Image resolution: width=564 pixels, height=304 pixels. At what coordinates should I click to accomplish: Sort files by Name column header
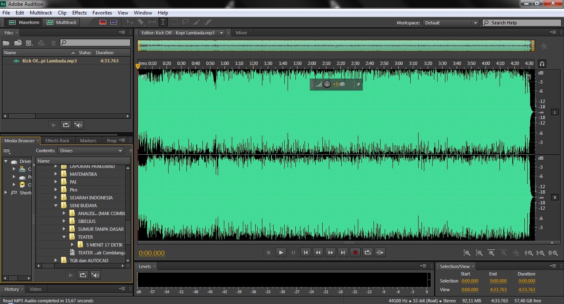[x=39, y=53]
